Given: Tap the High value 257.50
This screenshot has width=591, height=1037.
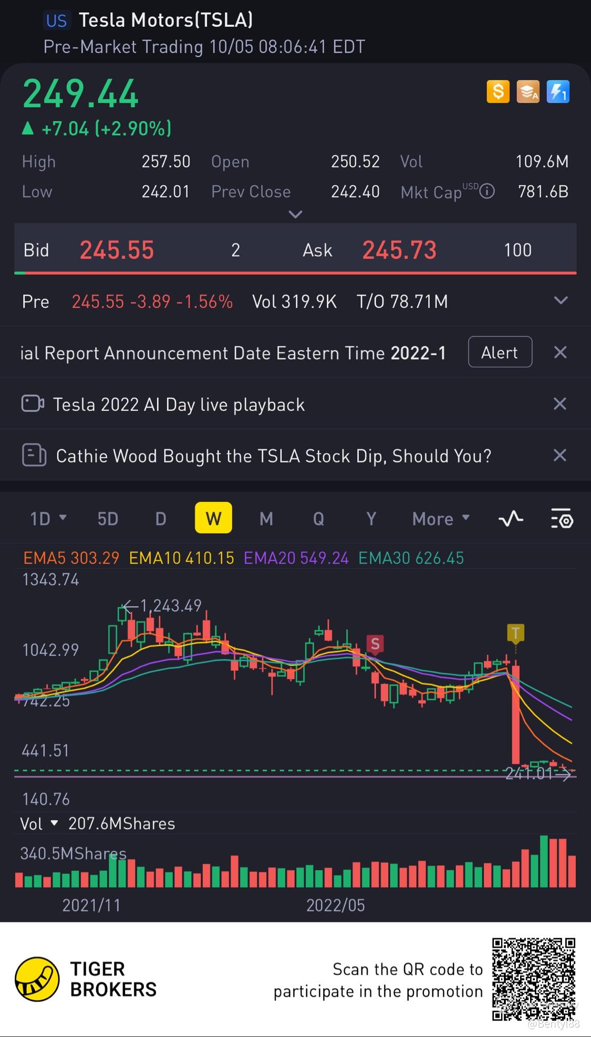Looking at the screenshot, I should click(x=166, y=161).
